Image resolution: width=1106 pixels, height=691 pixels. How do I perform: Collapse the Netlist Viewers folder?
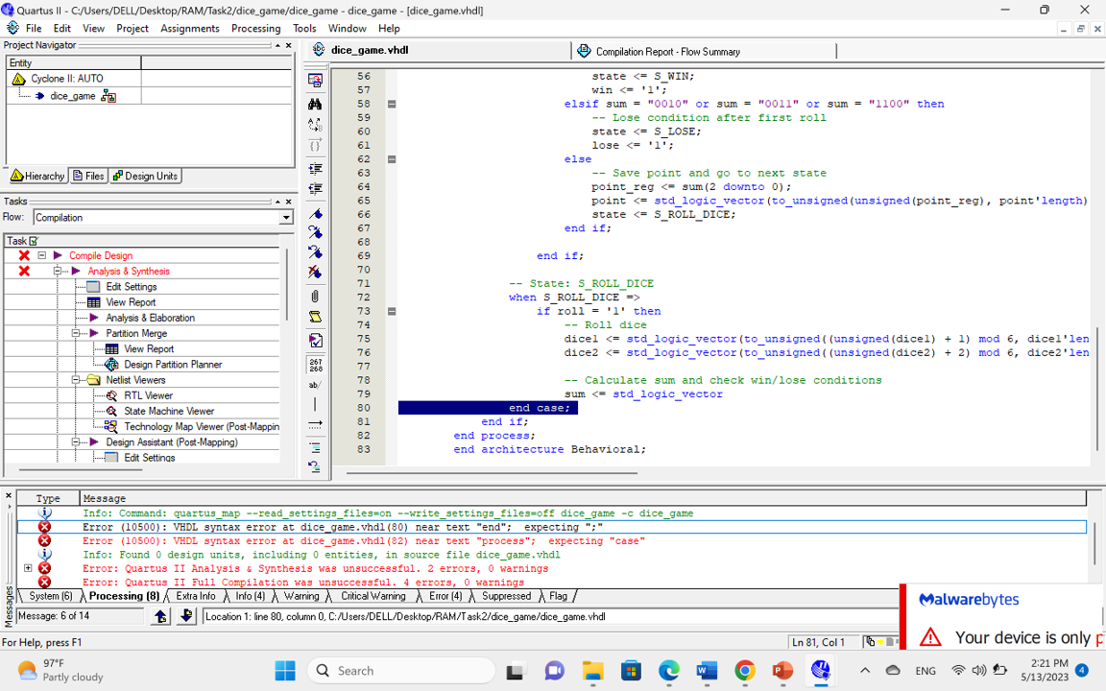click(x=76, y=380)
